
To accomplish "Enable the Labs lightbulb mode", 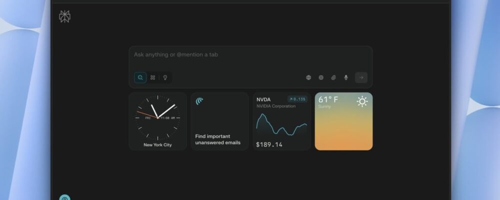I will pyautogui.click(x=165, y=77).
